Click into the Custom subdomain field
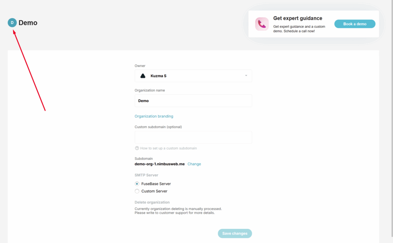The width and height of the screenshot is (393, 243). (x=193, y=137)
